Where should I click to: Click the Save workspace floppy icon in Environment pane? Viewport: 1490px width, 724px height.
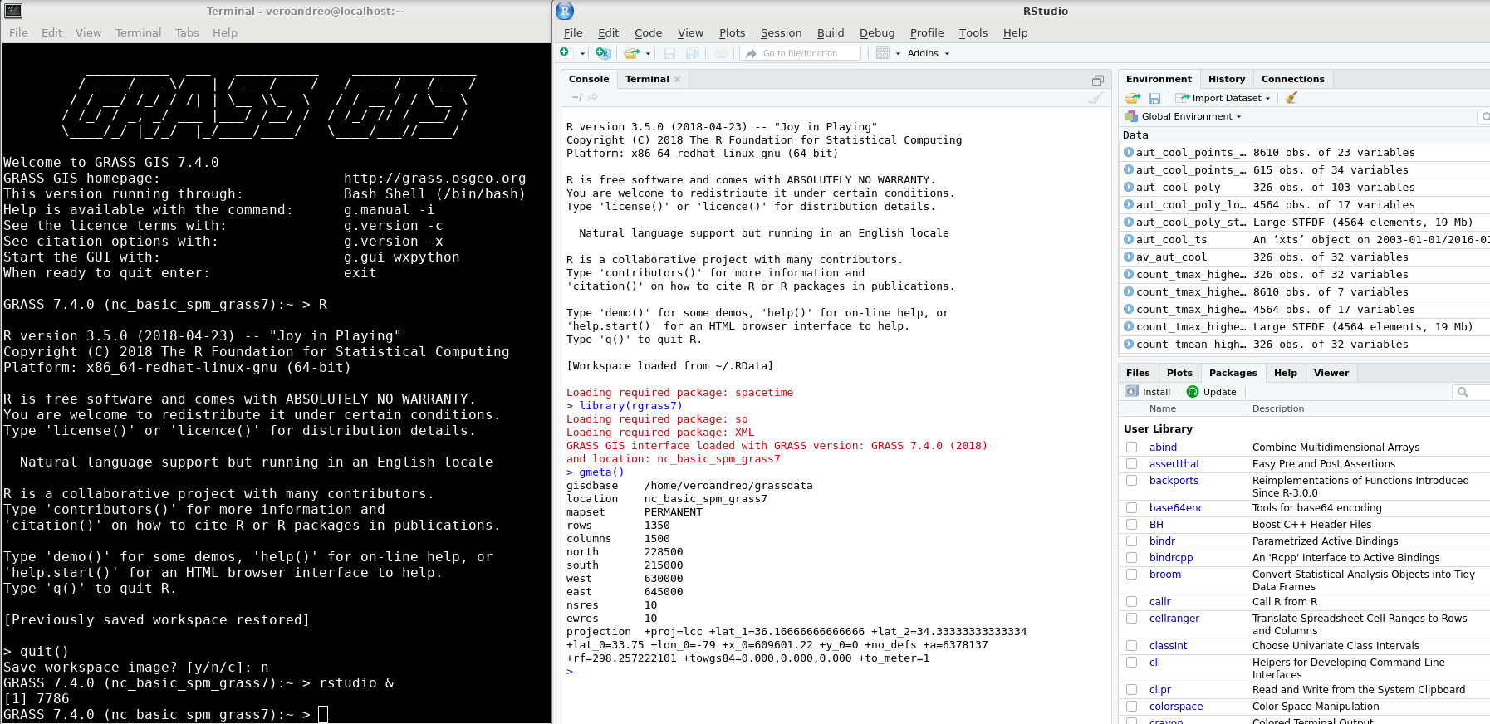click(1154, 98)
